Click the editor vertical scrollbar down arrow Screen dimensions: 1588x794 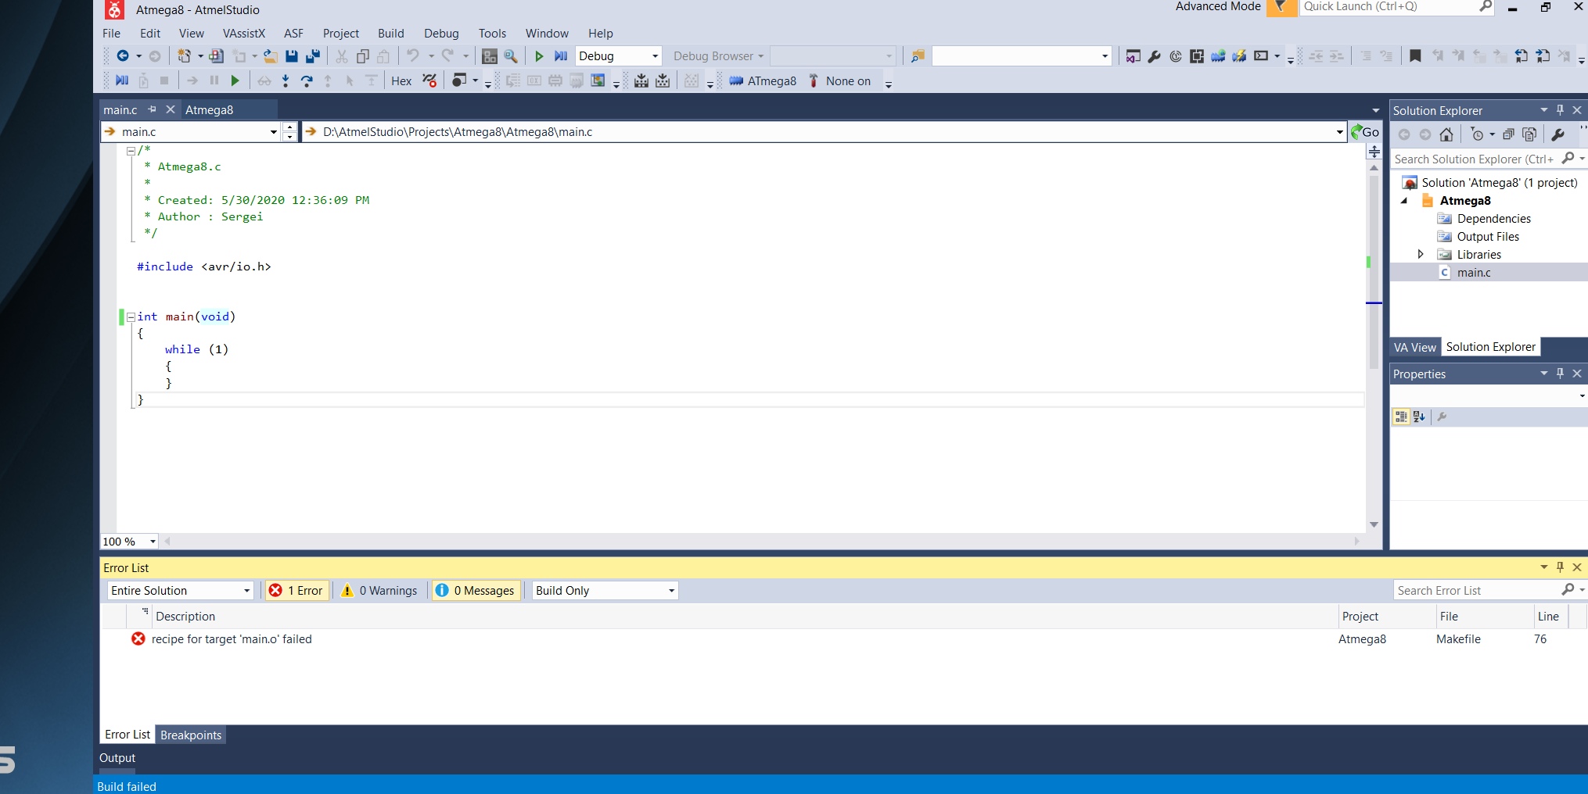(x=1374, y=524)
